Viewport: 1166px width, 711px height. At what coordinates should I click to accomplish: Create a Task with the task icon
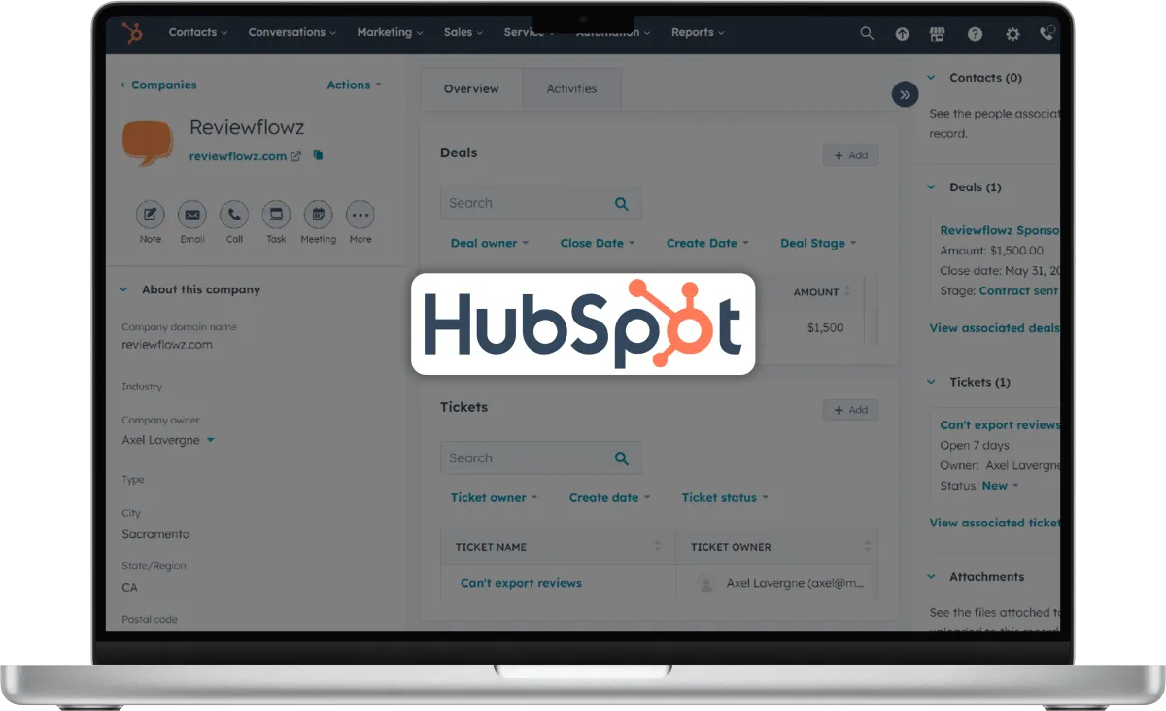[x=276, y=215]
